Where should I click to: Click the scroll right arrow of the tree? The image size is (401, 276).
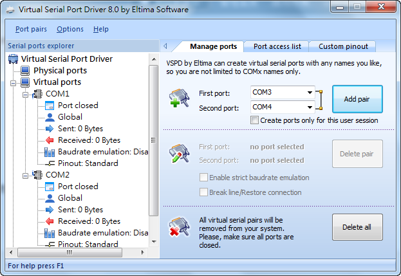[143, 252]
